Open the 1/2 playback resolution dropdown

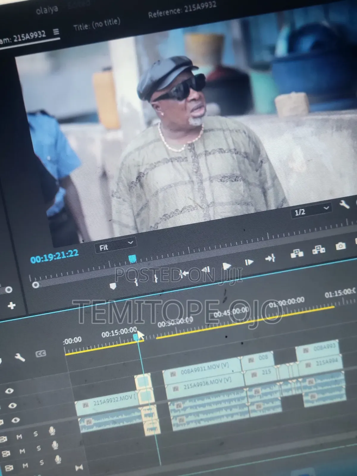(x=311, y=210)
